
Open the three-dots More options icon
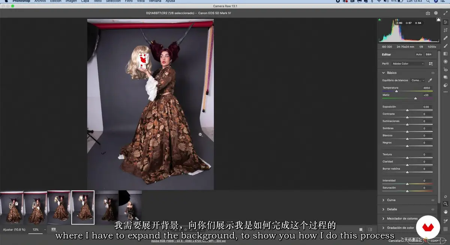coord(445,92)
